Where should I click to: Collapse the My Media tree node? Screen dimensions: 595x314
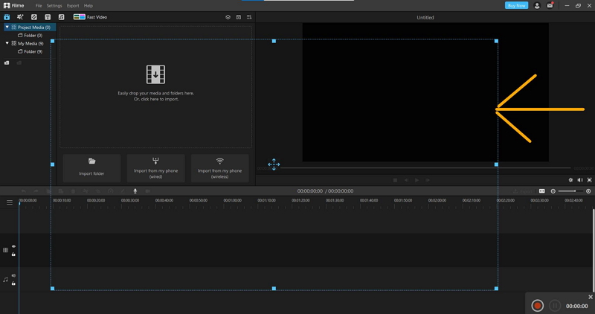[7, 43]
